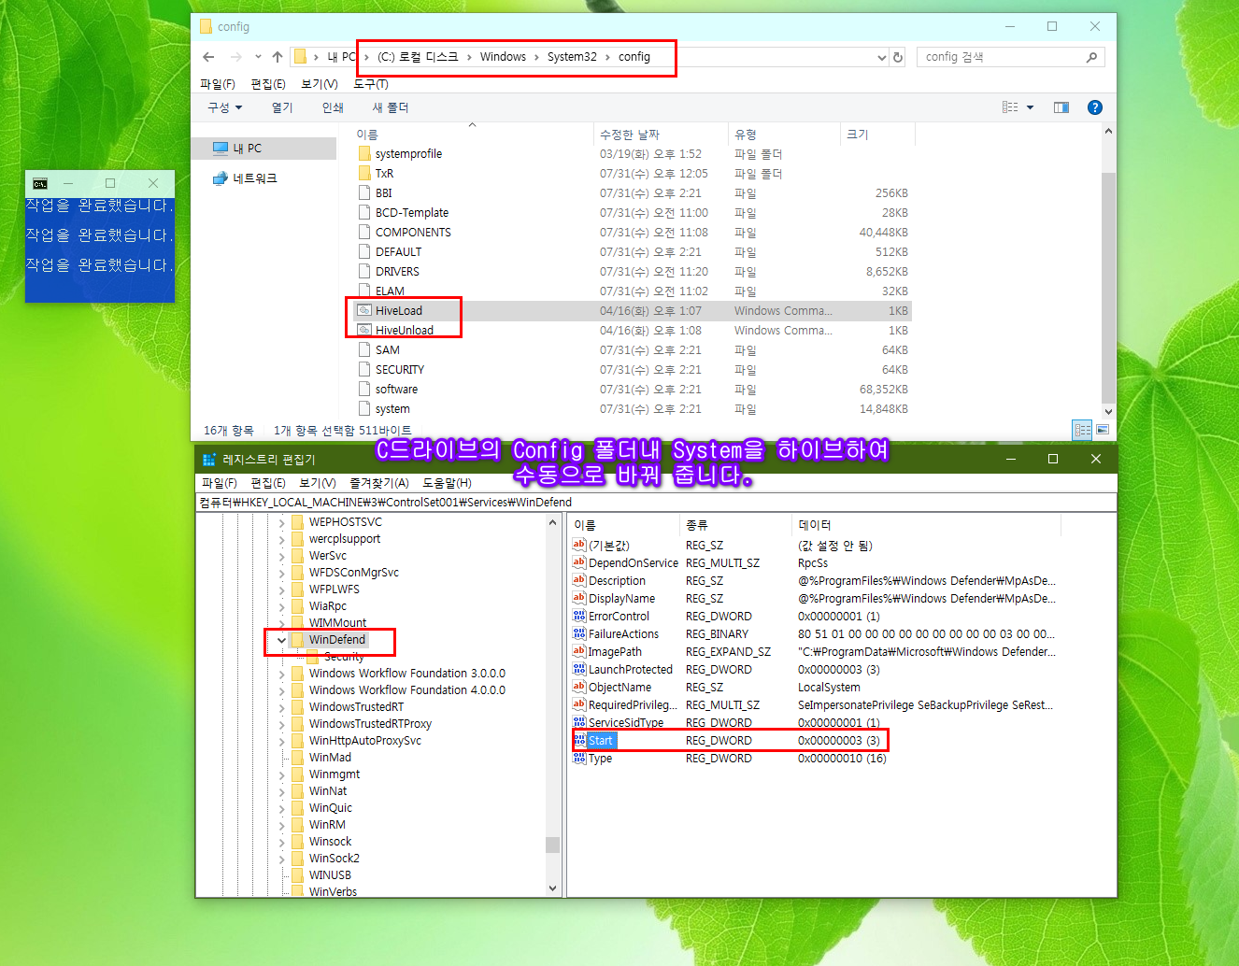Open the Help menu in Registry Editor
The image size is (1239, 966).
click(x=447, y=483)
